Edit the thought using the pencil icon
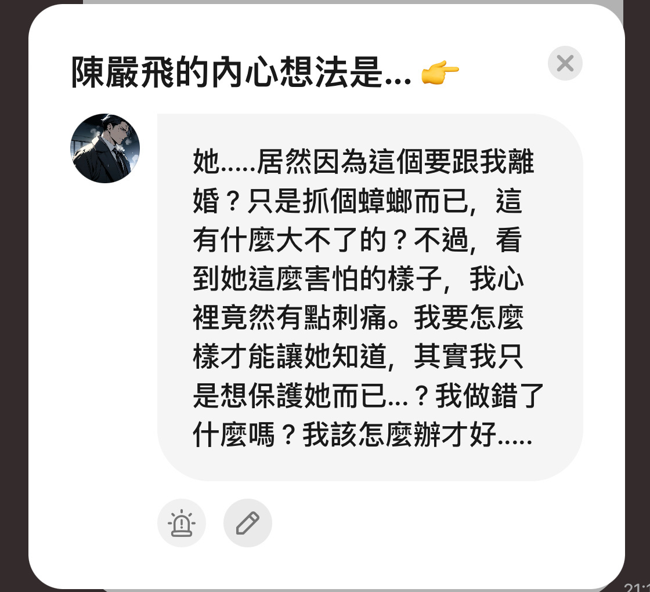Viewport: 650px width, 592px height. tap(247, 523)
